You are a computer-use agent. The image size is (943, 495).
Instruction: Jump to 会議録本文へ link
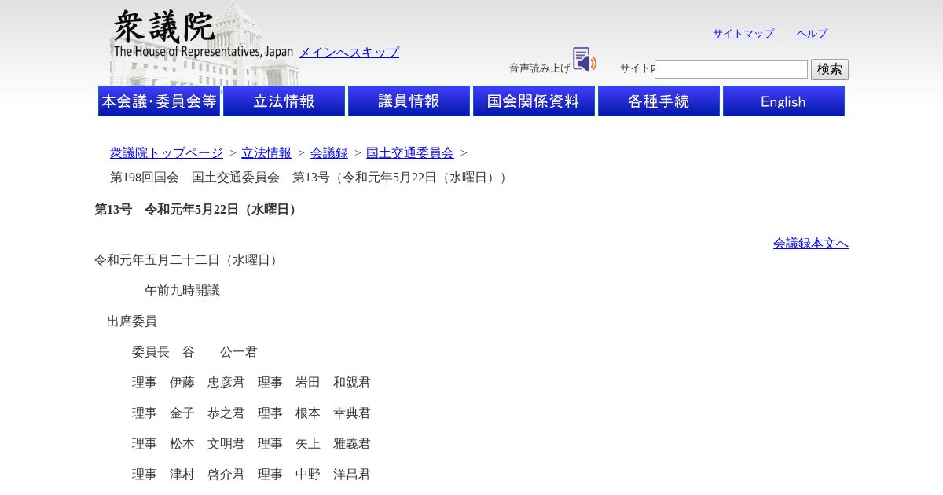point(811,244)
